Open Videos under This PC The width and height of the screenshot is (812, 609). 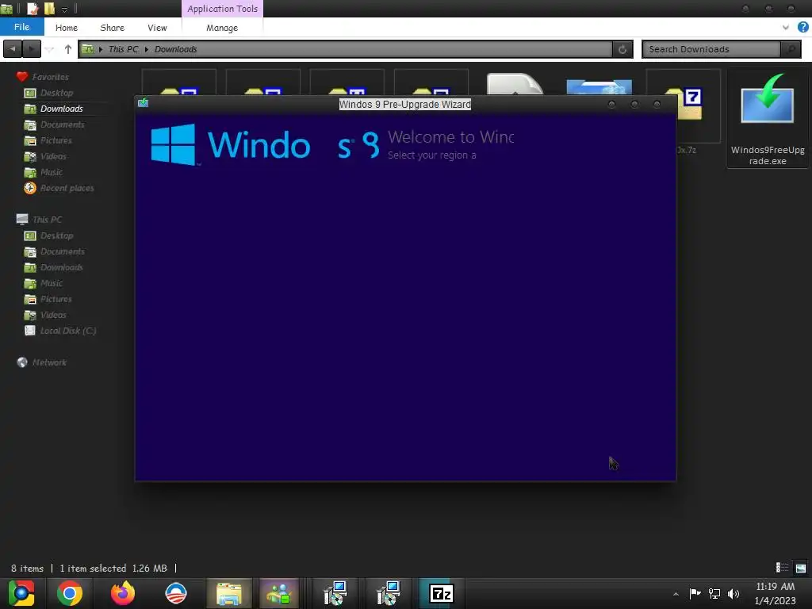(x=45, y=315)
